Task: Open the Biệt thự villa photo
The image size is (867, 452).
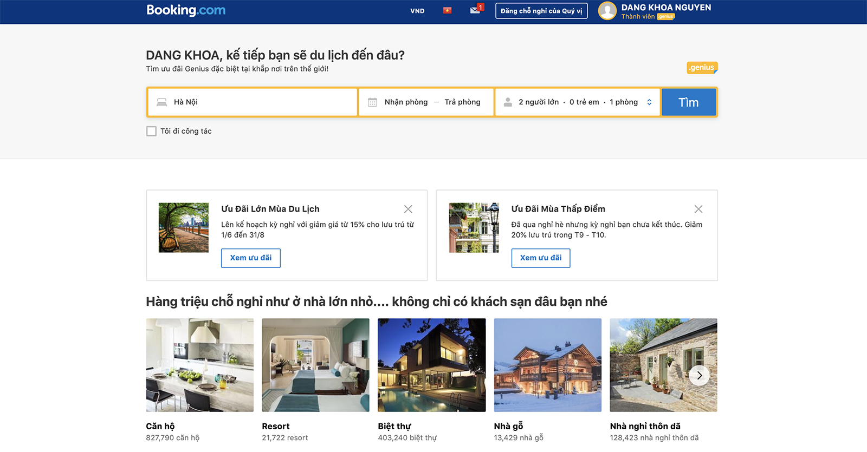Action: pos(432,365)
